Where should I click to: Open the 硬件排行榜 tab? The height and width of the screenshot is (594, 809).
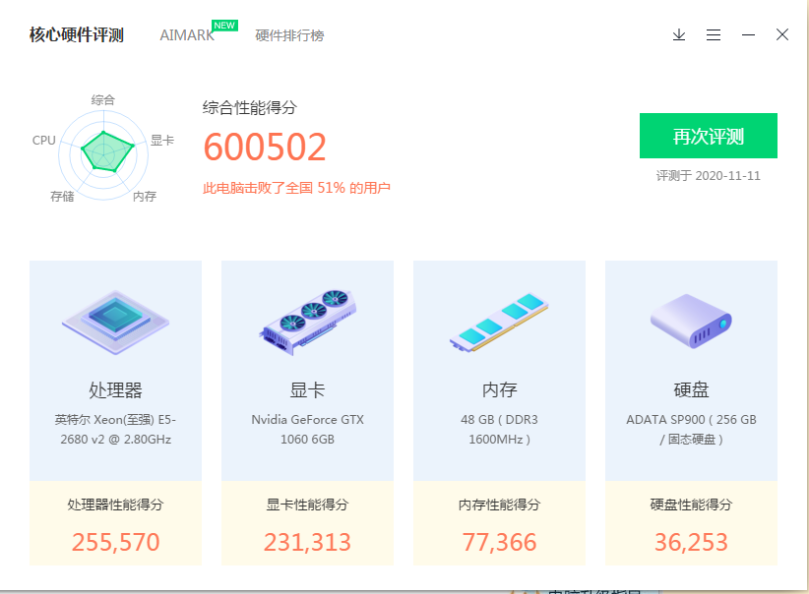(289, 35)
